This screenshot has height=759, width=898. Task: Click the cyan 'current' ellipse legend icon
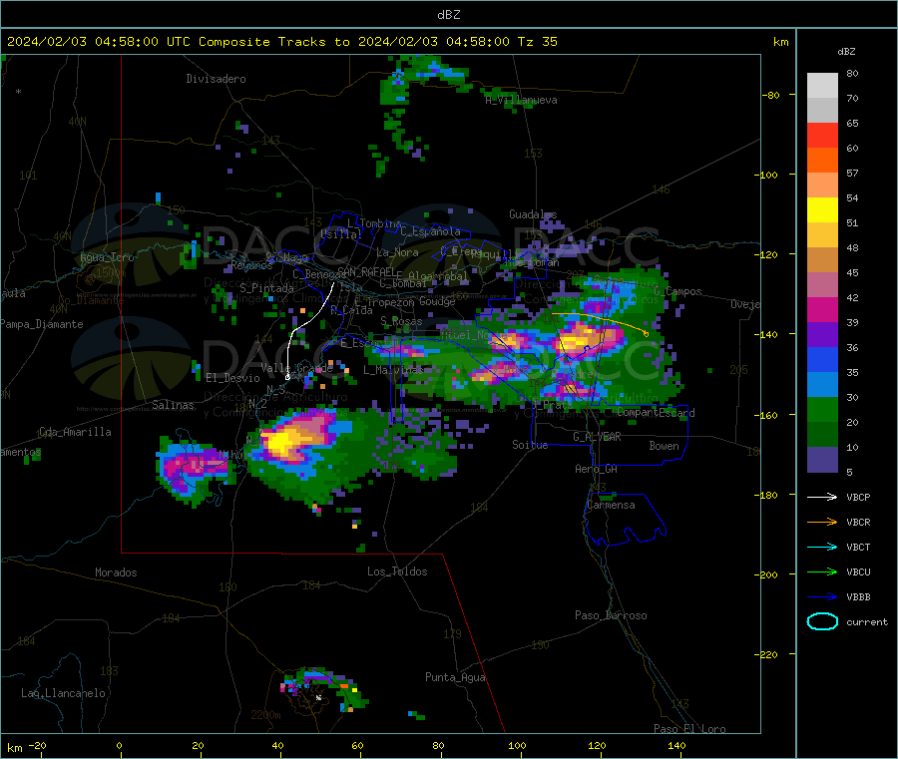pos(822,621)
